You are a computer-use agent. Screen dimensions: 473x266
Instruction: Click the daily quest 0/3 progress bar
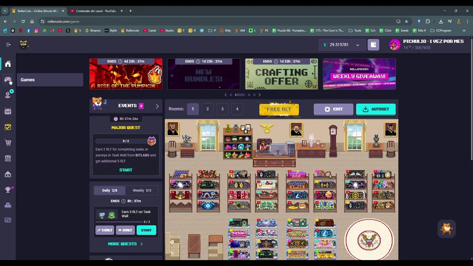pyautogui.click(x=119, y=222)
